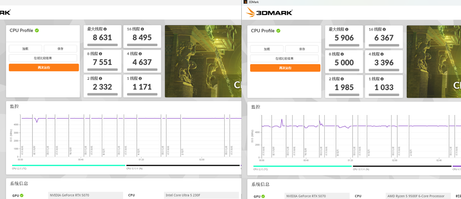Screen dimensions: 461x199
Task: Click 保存 button in the Intel window
Action: 60,49
